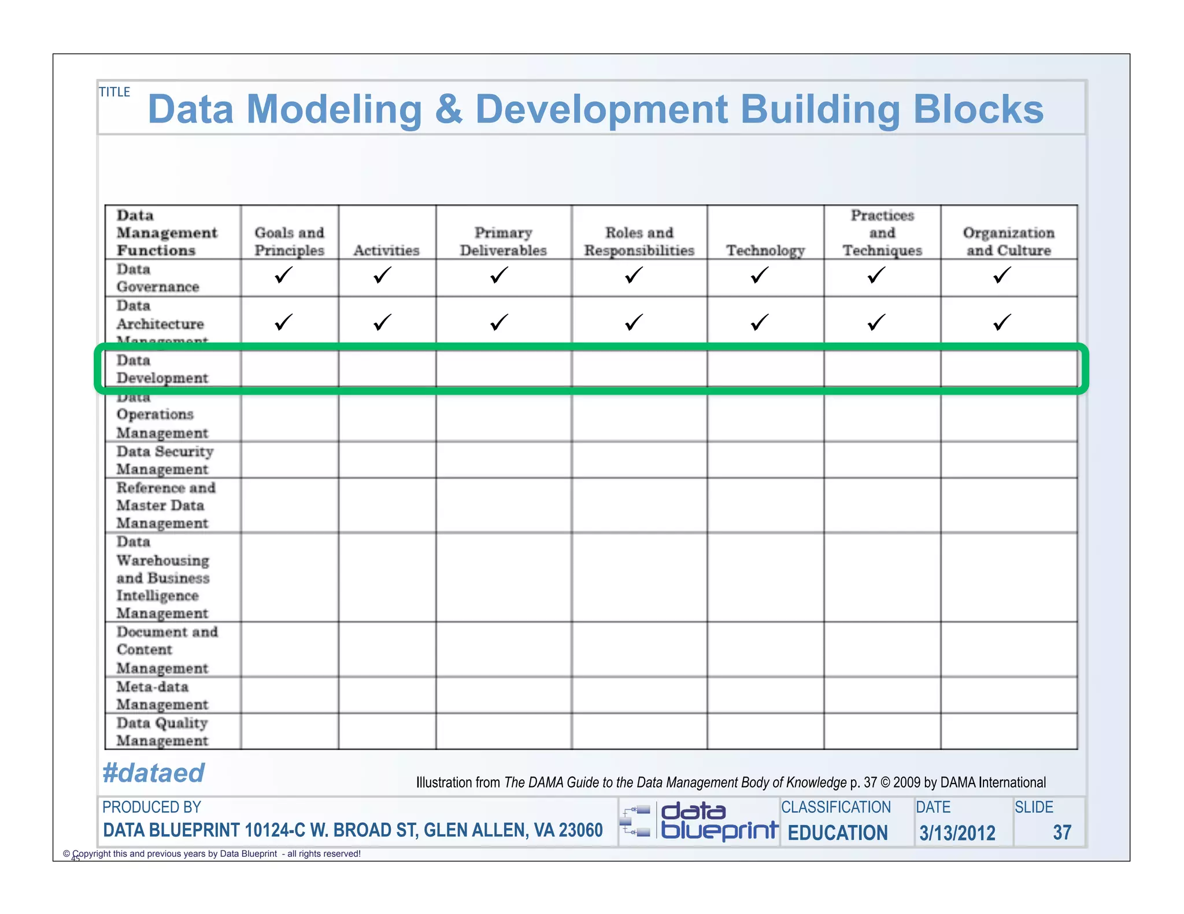Viewport: 1184px width, 914px height.
Task: Click the slide title 'Data Modeling & Development Building Blocks'
Action: (596, 109)
